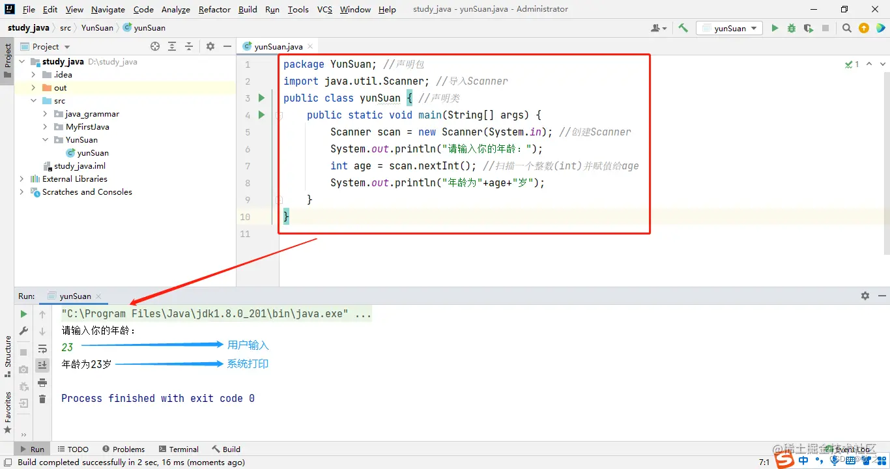Collapse the YunSuan package

pos(45,140)
